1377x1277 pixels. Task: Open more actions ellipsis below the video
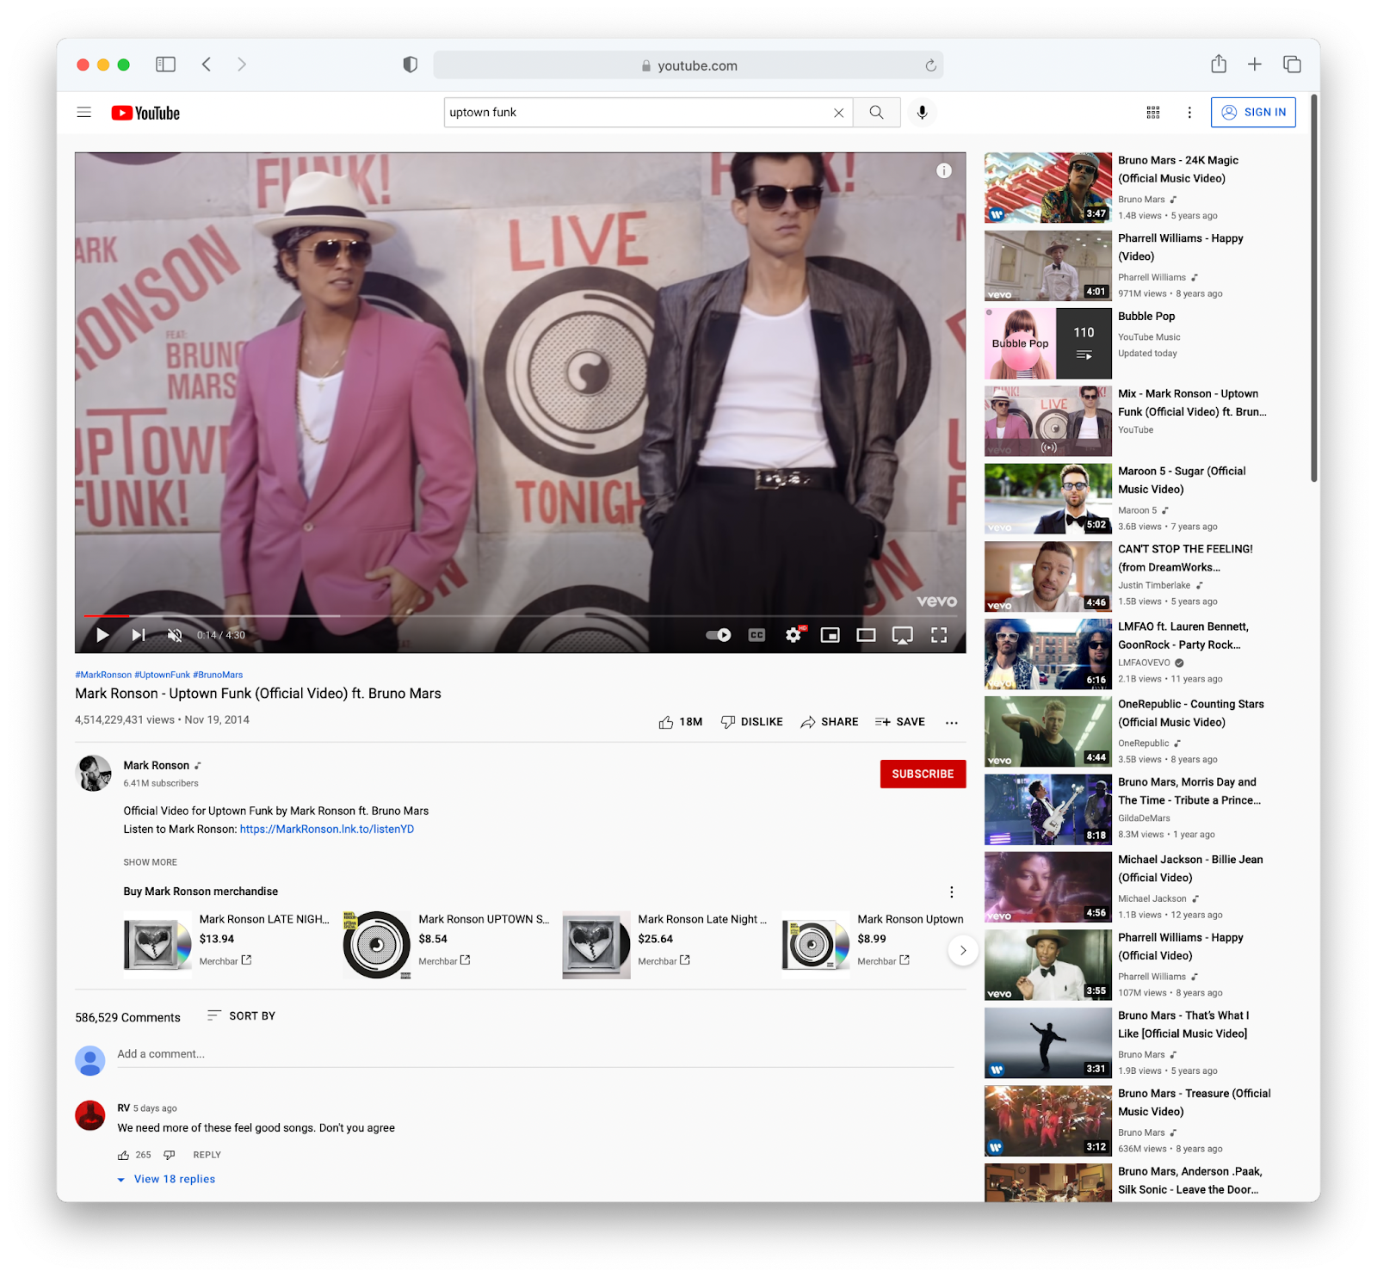(951, 723)
